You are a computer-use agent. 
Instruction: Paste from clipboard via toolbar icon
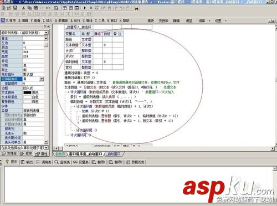click(35, 8)
